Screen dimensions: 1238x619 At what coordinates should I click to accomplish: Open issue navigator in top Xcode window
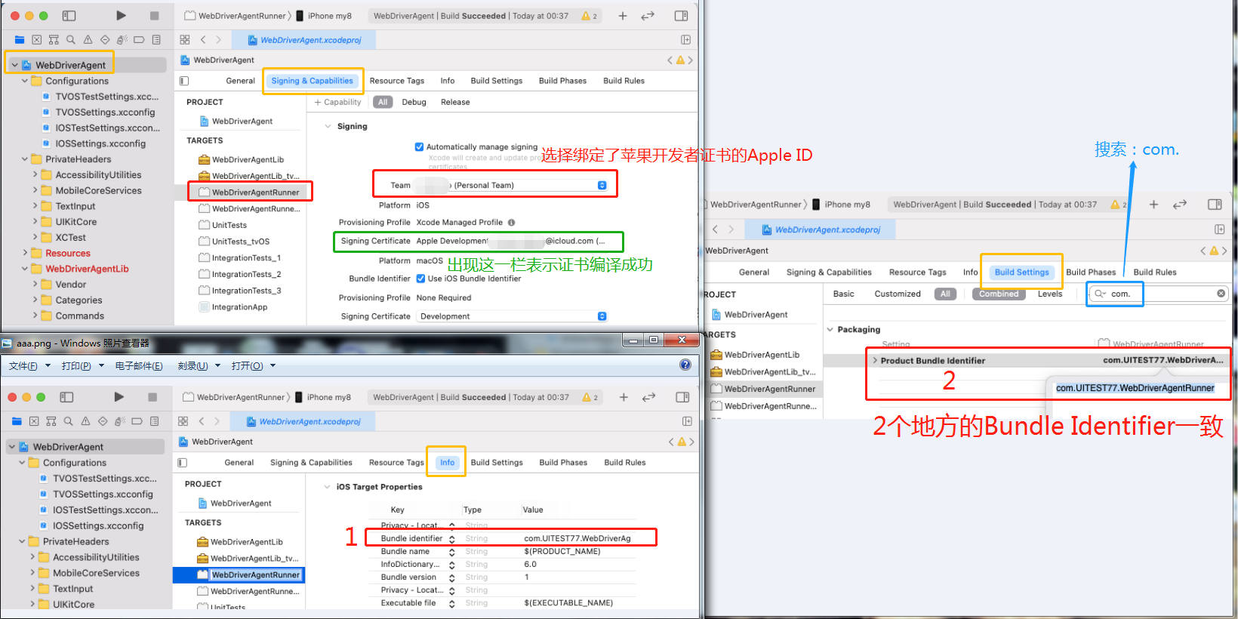pos(88,39)
